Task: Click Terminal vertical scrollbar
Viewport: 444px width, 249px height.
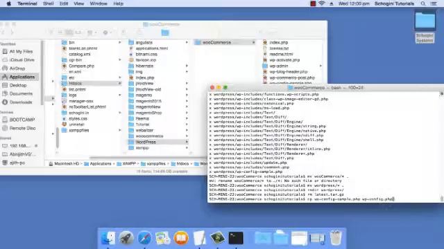Action: pyautogui.click(x=441, y=199)
